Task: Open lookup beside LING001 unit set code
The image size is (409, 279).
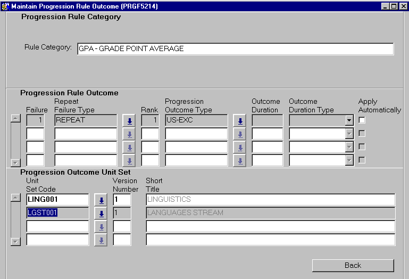Action: tap(101, 200)
